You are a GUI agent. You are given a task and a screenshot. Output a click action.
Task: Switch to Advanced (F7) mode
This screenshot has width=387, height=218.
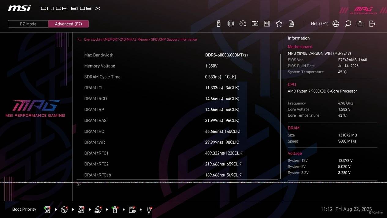coord(69,24)
